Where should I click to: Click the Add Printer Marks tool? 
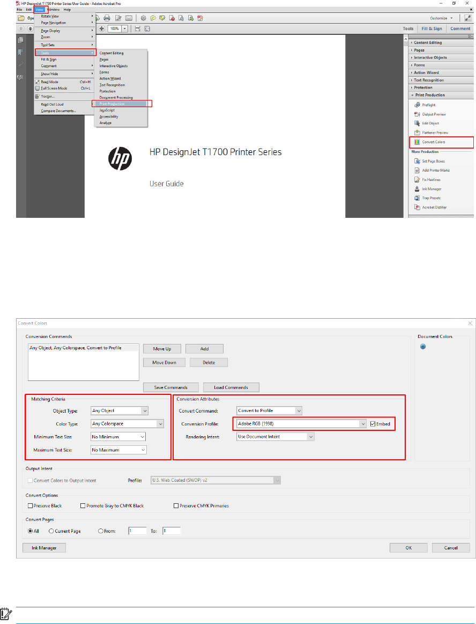(x=432, y=170)
